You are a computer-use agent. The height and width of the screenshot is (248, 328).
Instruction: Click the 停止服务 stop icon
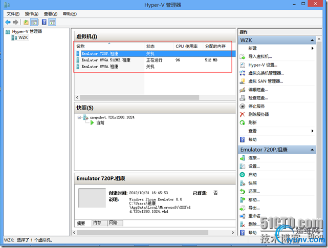(x=242, y=106)
